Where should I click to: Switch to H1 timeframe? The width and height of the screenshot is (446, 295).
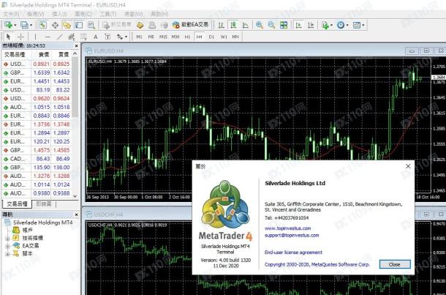click(187, 37)
